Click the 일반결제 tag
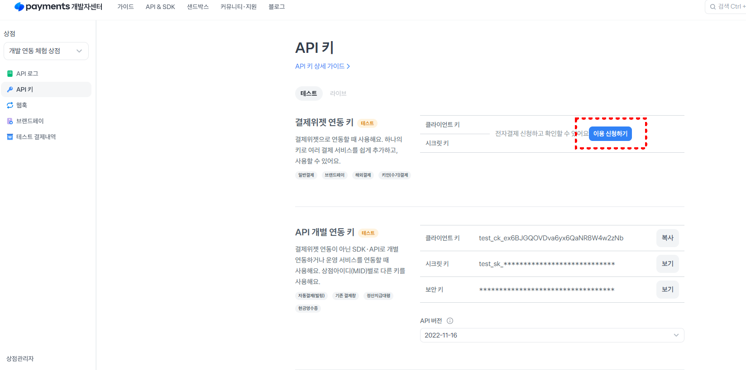Screen dimensions: 746x370 pyautogui.click(x=306, y=175)
